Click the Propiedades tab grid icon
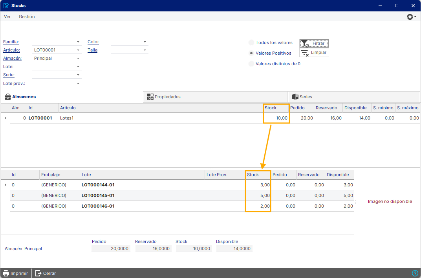 (150, 97)
